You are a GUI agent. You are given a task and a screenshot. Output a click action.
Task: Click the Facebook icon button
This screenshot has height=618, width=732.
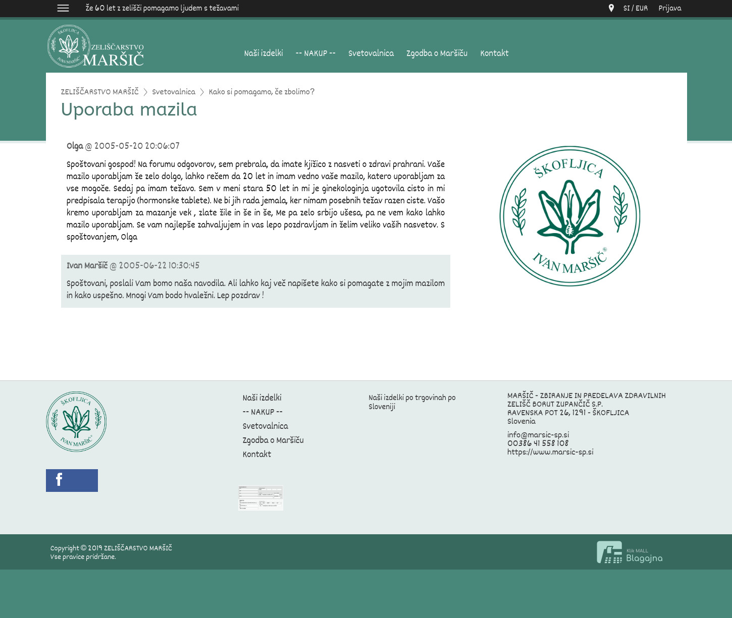tap(72, 480)
